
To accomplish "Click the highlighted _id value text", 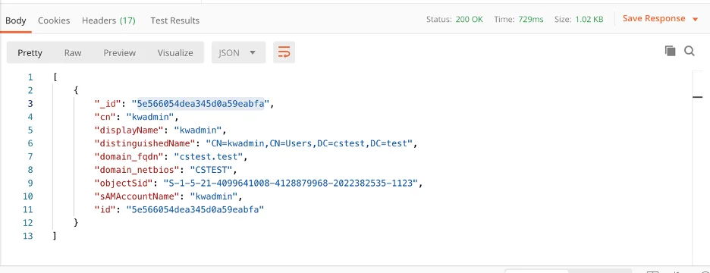I will pos(200,104).
